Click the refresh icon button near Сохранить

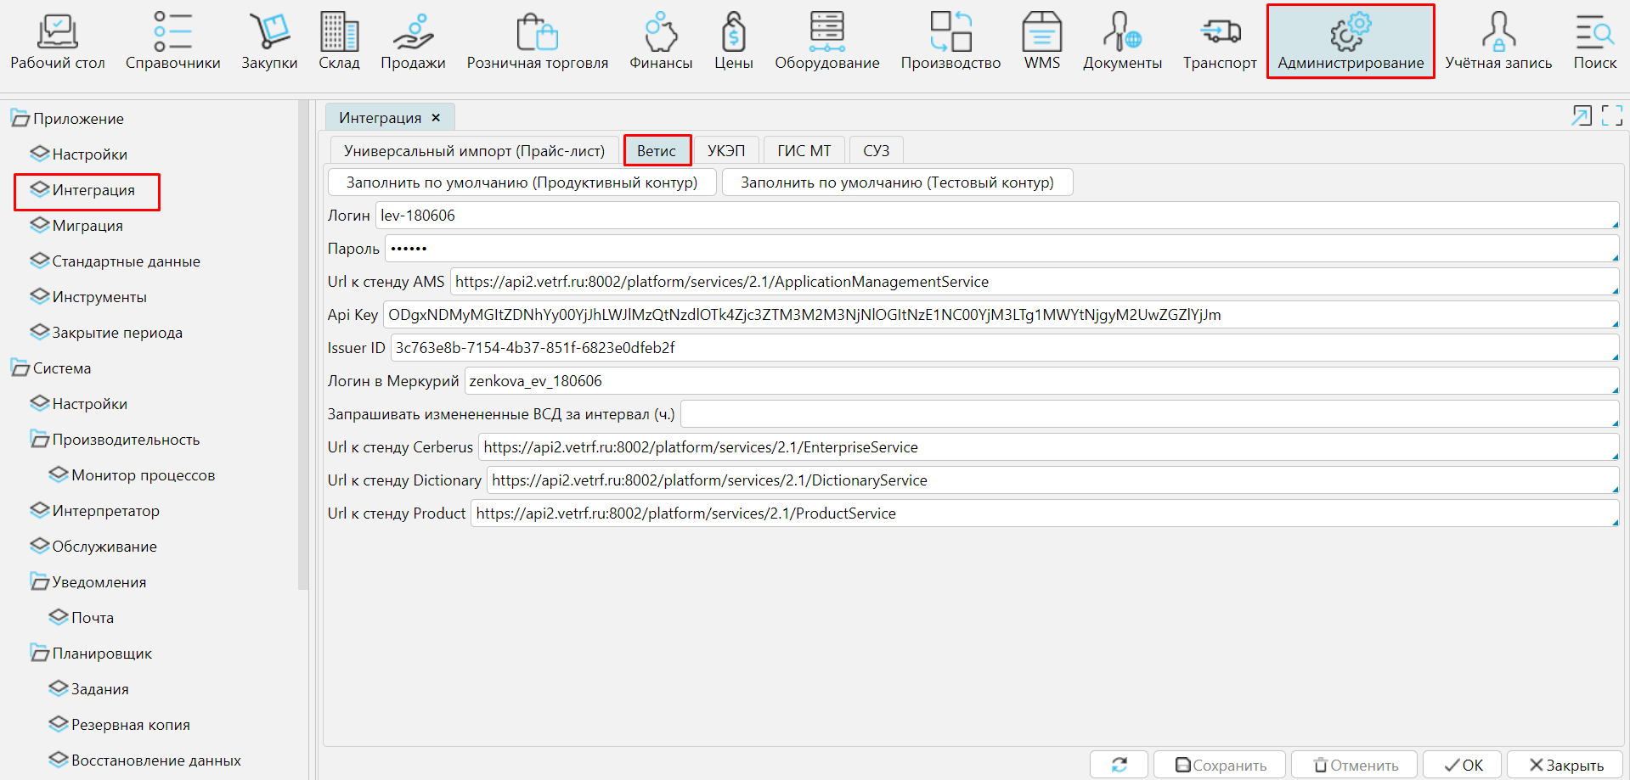(x=1119, y=765)
